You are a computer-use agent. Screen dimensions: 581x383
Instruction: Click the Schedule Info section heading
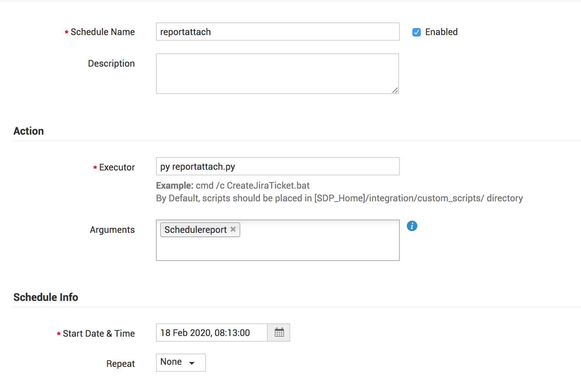tap(46, 297)
